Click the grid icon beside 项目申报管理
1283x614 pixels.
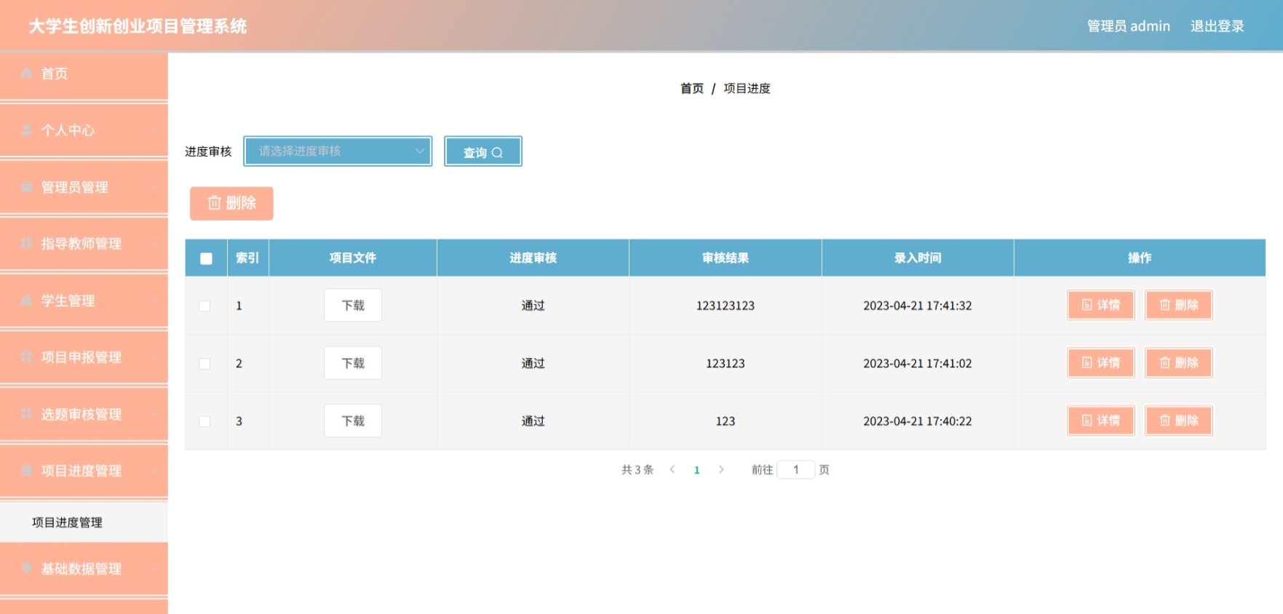click(x=27, y=357)
